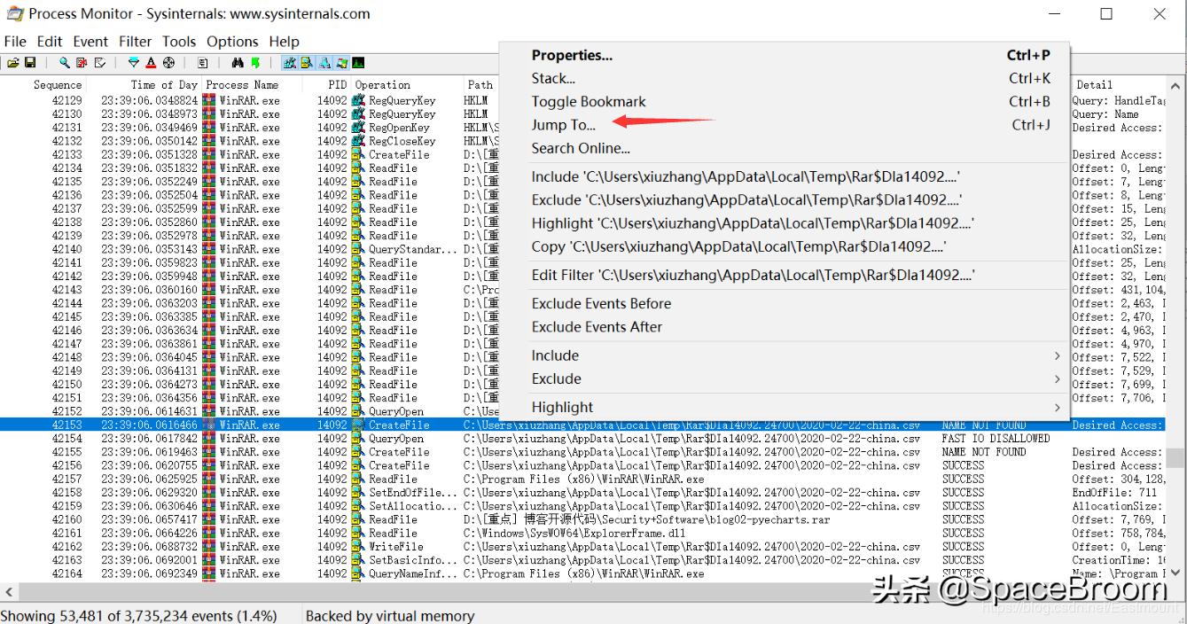Toggle Show Profiling Events toolbar icon
Screen dimensions: 1187x624
point(358,63)
